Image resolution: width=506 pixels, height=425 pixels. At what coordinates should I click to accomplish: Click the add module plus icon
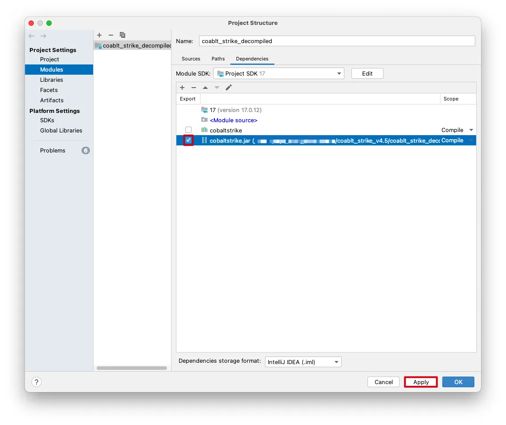click(x=99, y=35)
